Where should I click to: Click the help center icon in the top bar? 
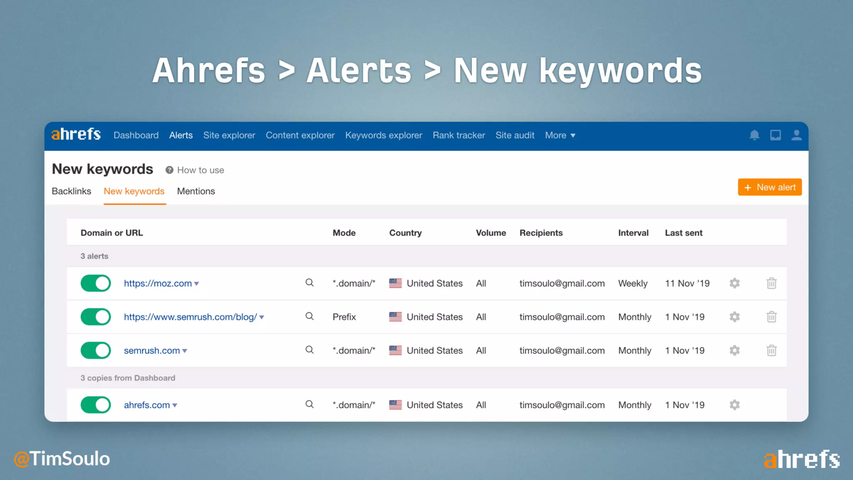(775, 135)
